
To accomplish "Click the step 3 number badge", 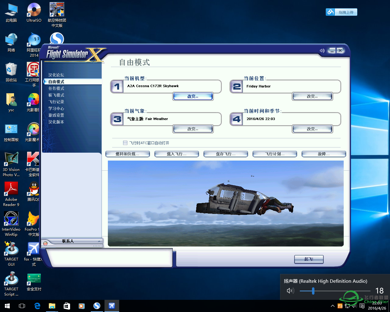I will pyautogui.click(x=117, y=119).
